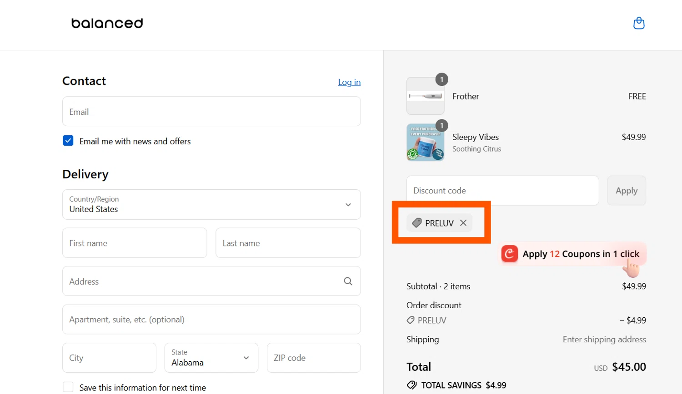The height and width of the screenshot is (394, 682).
Task: Remove the PRELUV discount code tag
Action: [463, 223]
